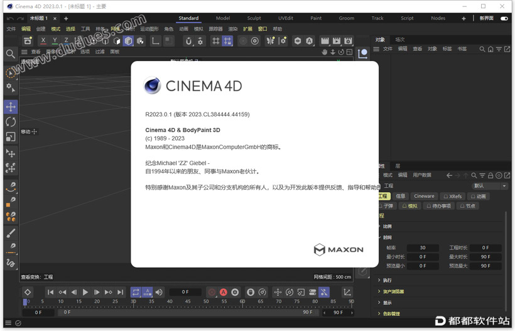Toggle sound during playback speaker icon

159,292
